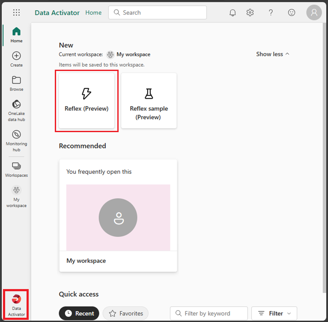Open the app launcher grid icon

[16, 12]
